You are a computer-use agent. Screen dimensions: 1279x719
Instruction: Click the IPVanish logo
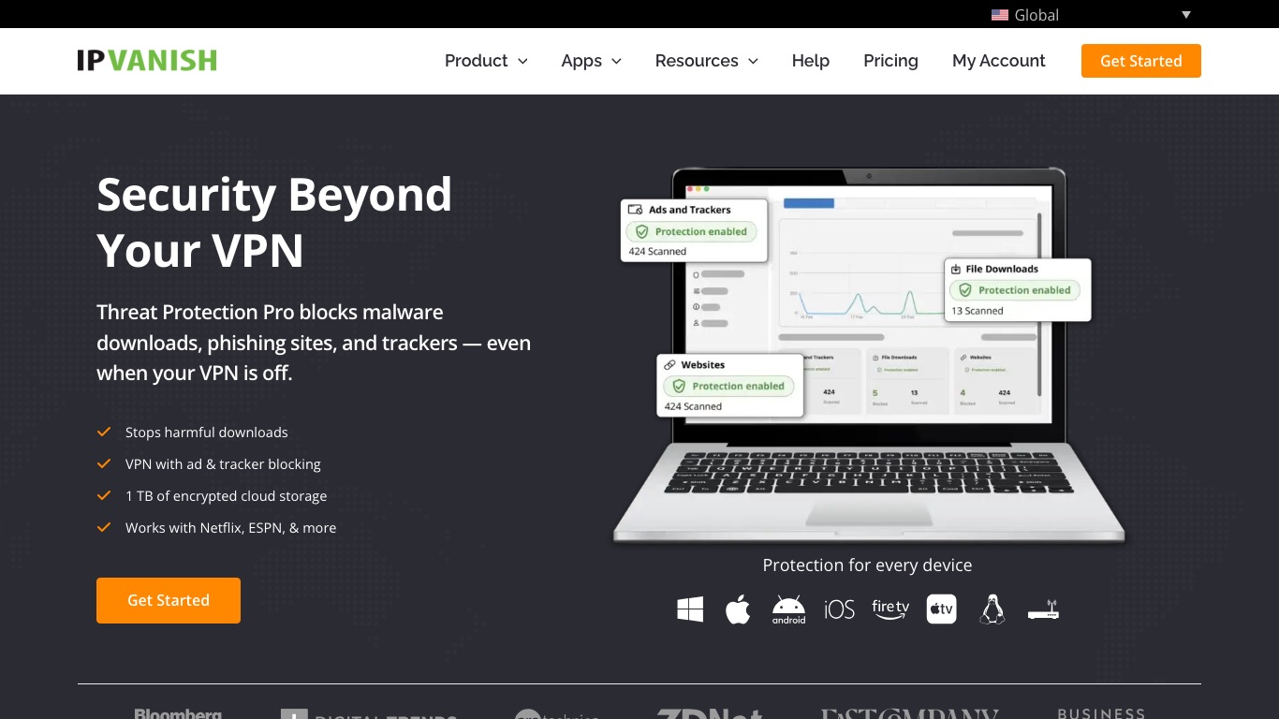tap(147, 61)
